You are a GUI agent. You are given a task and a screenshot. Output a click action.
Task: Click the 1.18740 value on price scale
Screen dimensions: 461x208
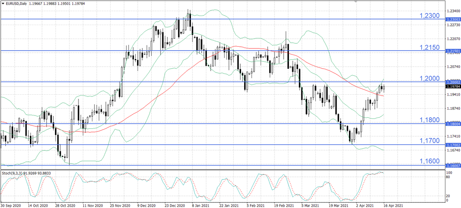pyautogui.click(x=453, y=109)
